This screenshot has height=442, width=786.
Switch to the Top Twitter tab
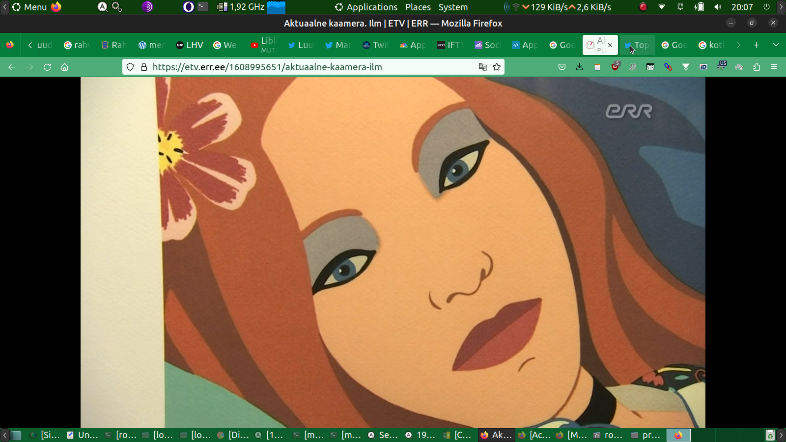(638, 45)
